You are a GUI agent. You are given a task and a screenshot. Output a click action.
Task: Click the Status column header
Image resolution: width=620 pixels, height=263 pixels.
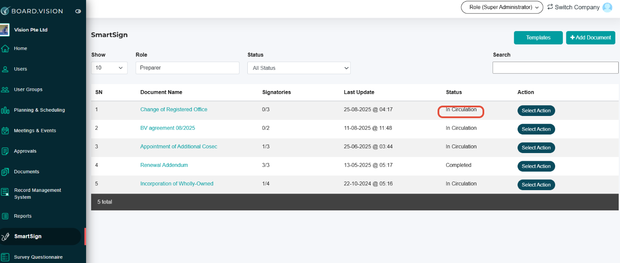coord(454,92)
